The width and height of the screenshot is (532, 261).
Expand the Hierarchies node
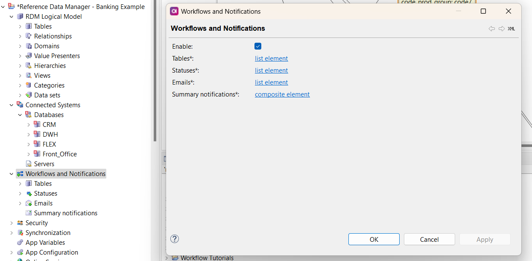click(20, 65)
